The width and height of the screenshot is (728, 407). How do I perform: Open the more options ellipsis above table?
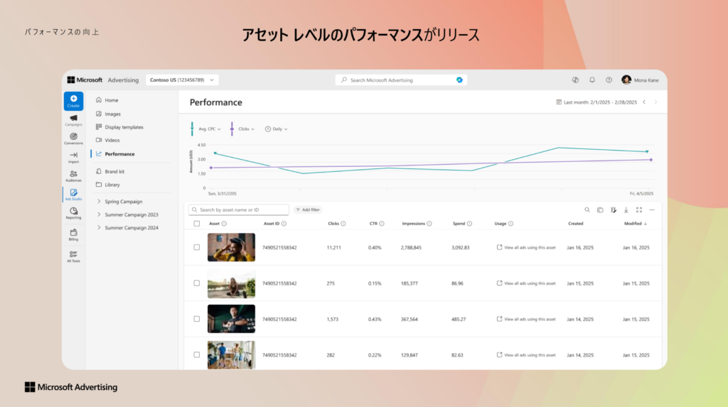click(652, 210)
